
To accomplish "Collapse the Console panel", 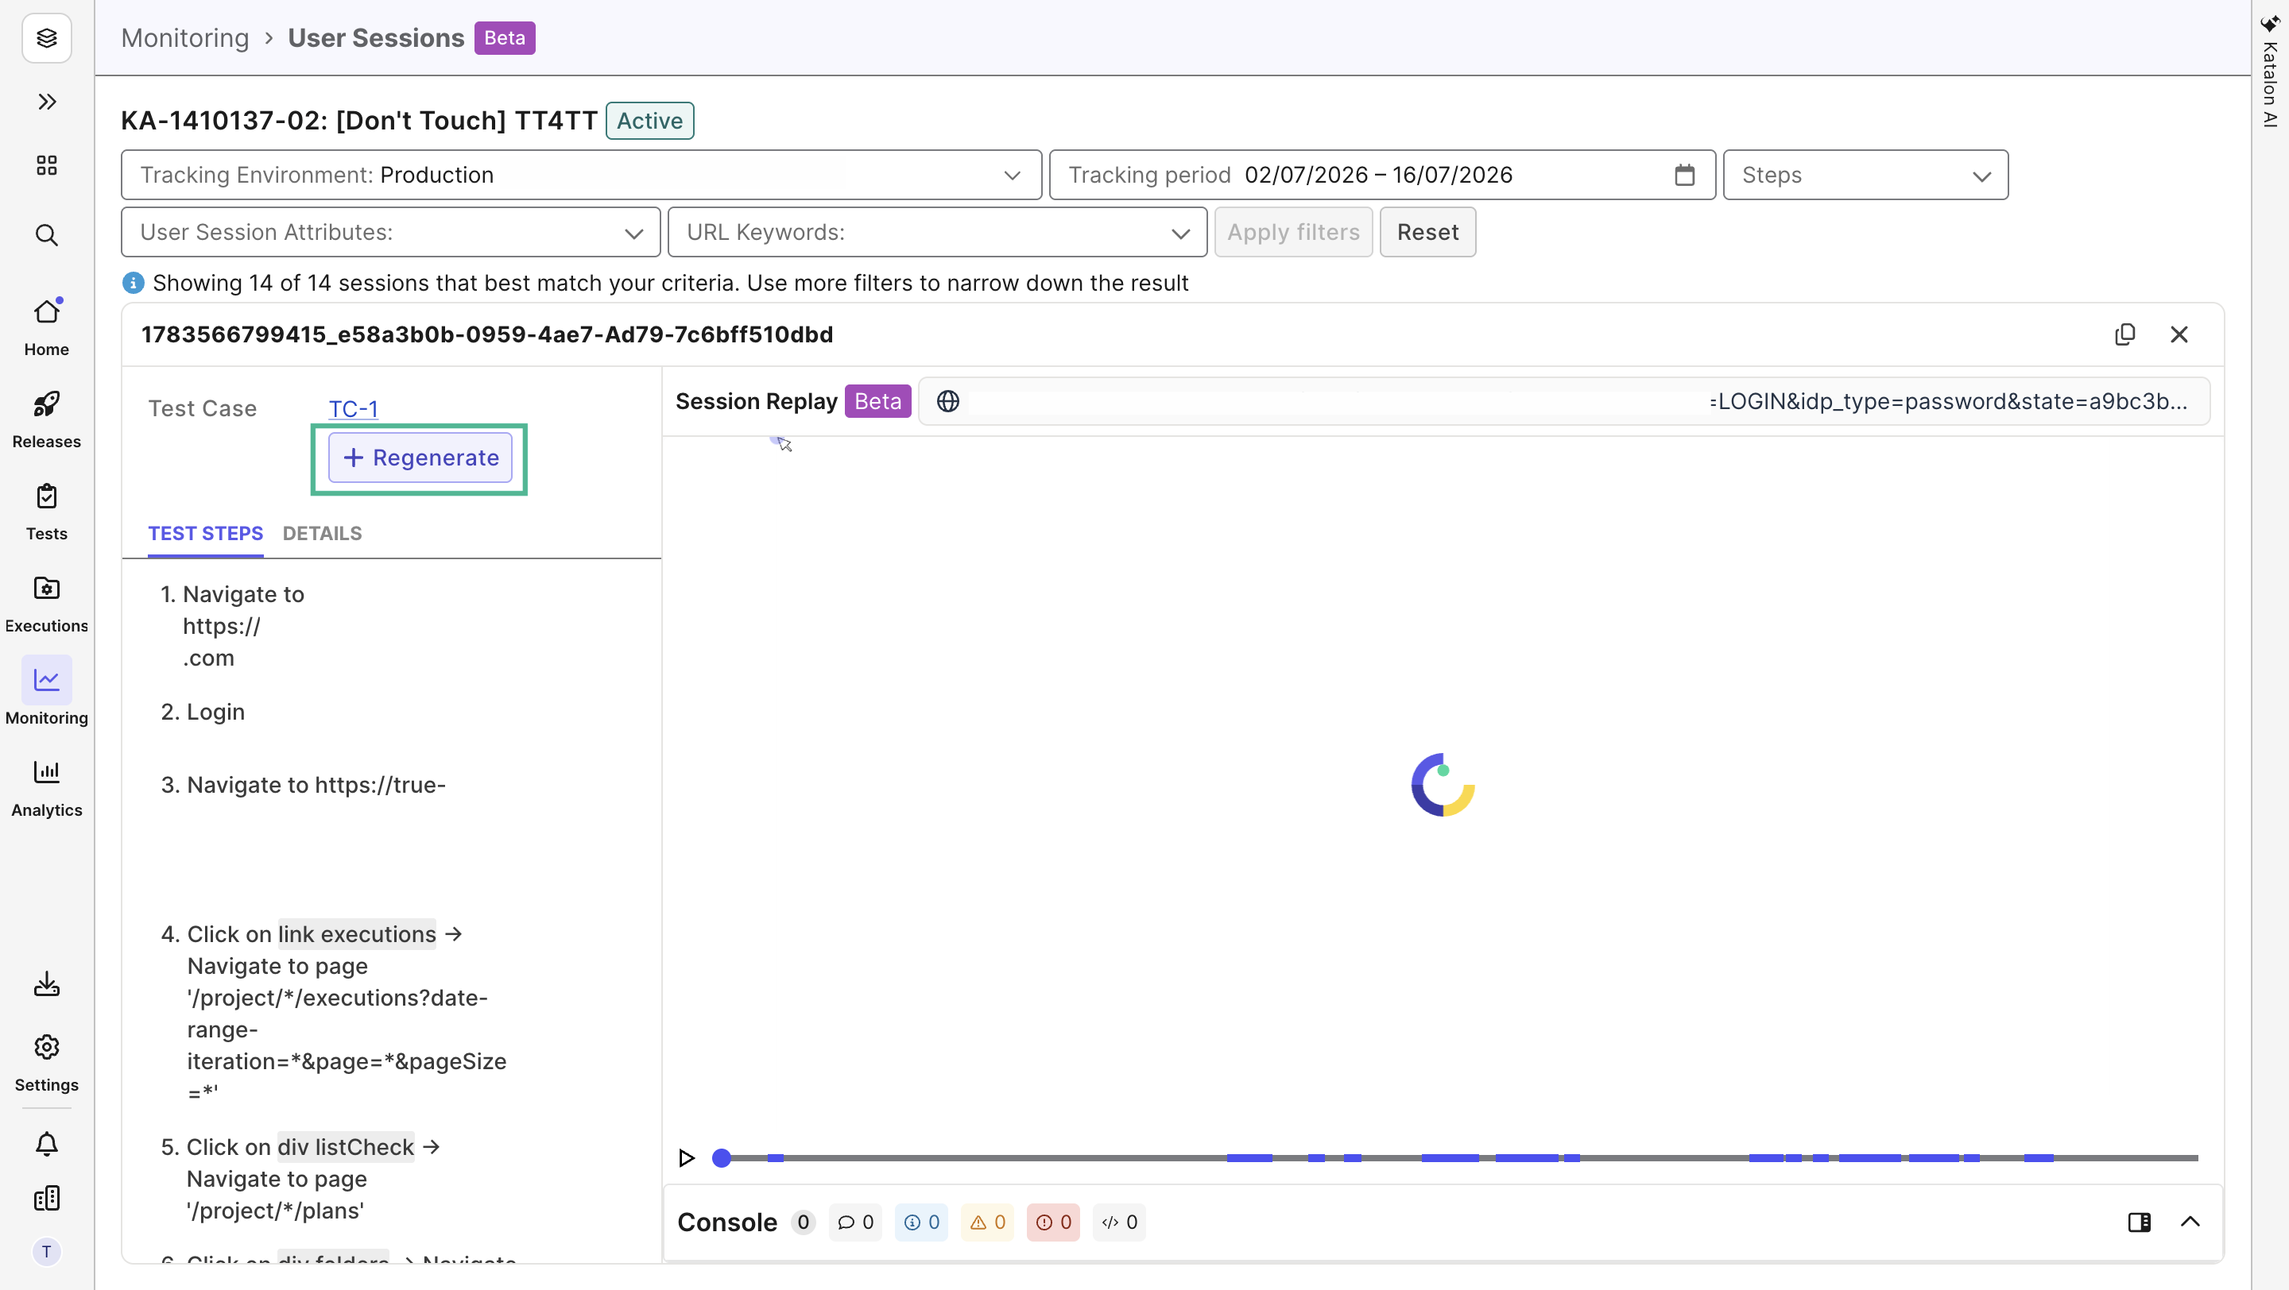I will (2190, 1222).
